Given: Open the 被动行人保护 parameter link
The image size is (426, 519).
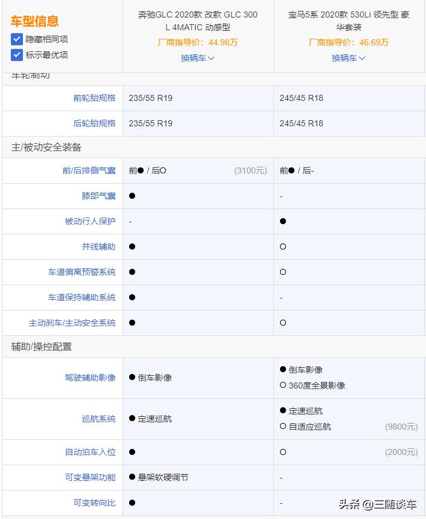Looking at the screenshot, I should (x=91, y=221).
